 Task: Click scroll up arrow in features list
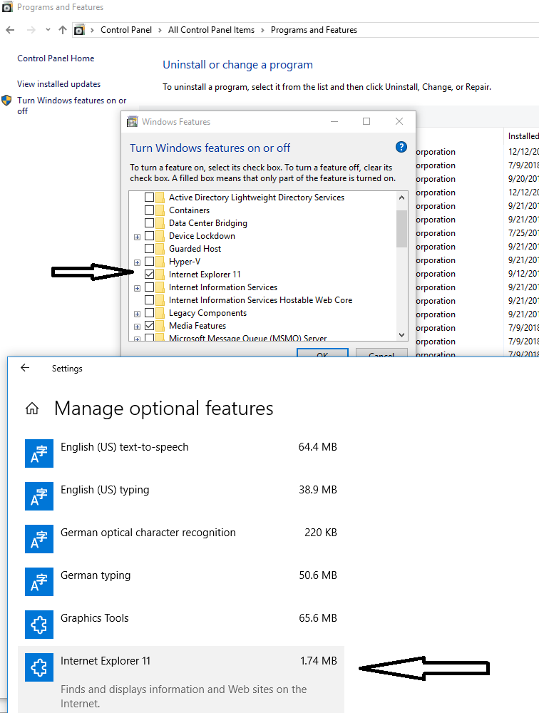pyautogui.click(x=401, y=198)
